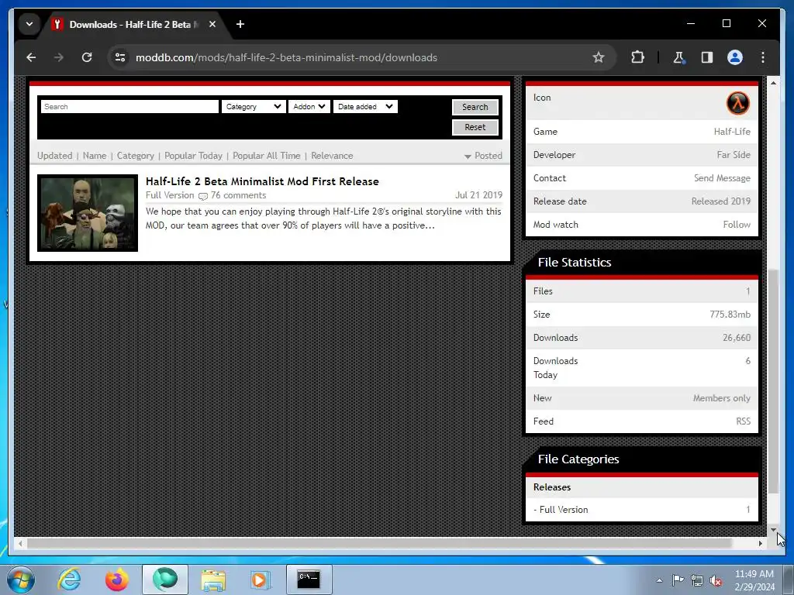The image size is (794, 595).
Task: Open the Released 2019 link
Action: click(x=721, y=201)
